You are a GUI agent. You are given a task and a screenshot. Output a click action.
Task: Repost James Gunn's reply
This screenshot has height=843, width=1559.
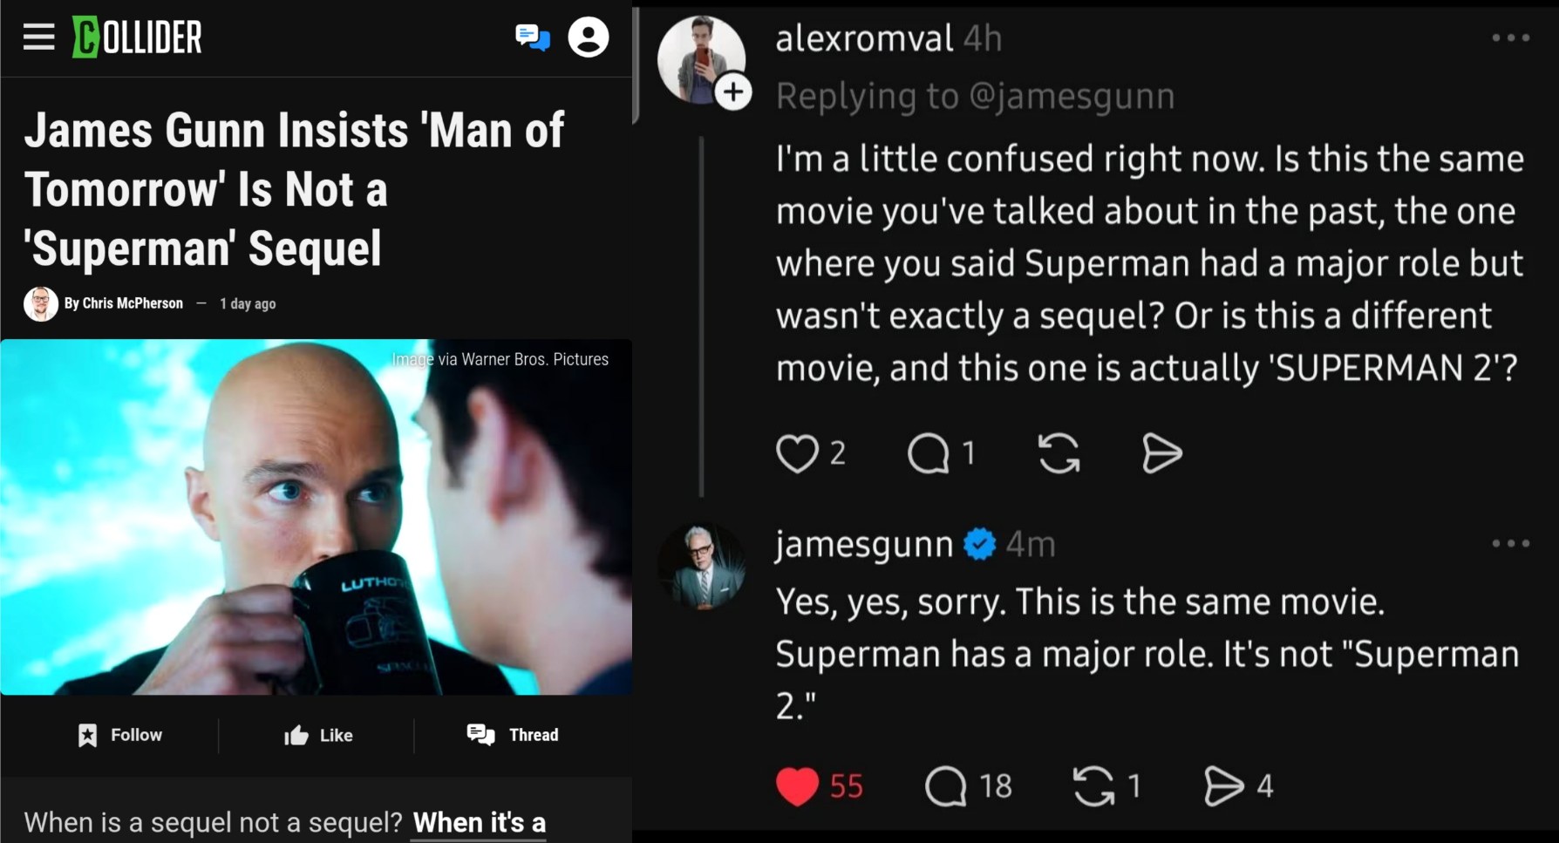coord(1093,786)
